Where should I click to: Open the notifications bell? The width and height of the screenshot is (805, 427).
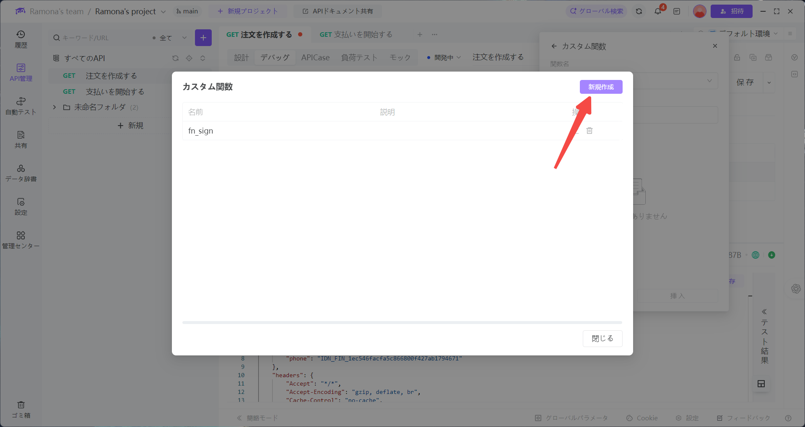pos(658,11)
